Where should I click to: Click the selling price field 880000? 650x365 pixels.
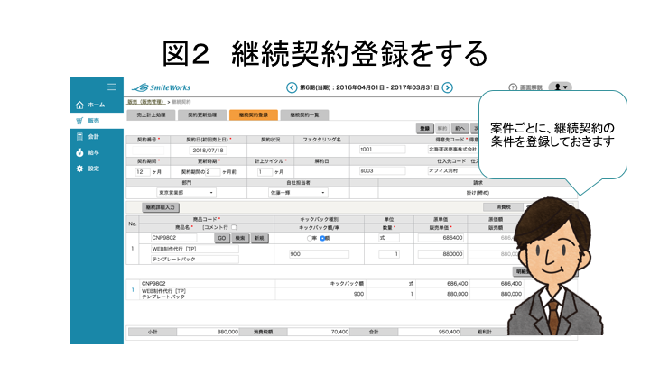coord(441,254)
